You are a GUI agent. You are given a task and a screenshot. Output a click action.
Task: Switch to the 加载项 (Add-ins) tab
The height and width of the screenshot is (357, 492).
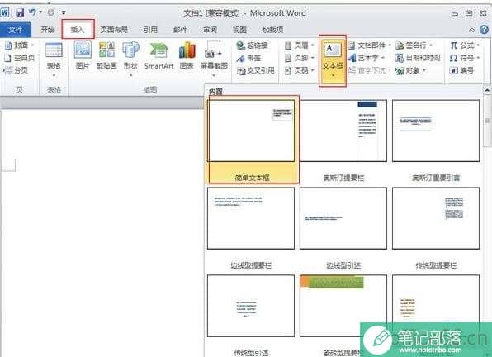click(x=273, y=30)
